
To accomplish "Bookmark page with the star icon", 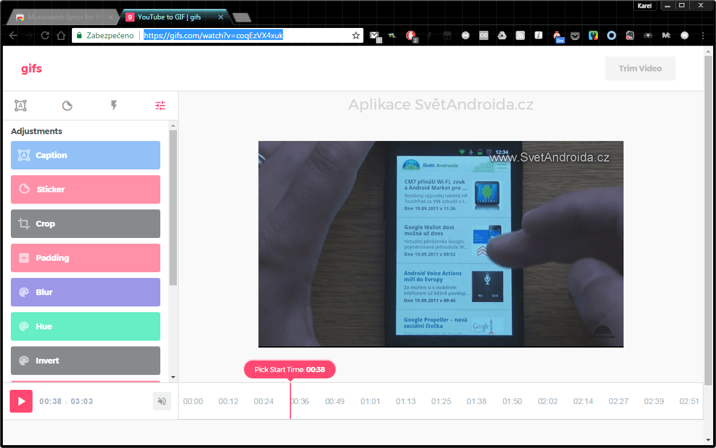I will click(x=356, y=35).
